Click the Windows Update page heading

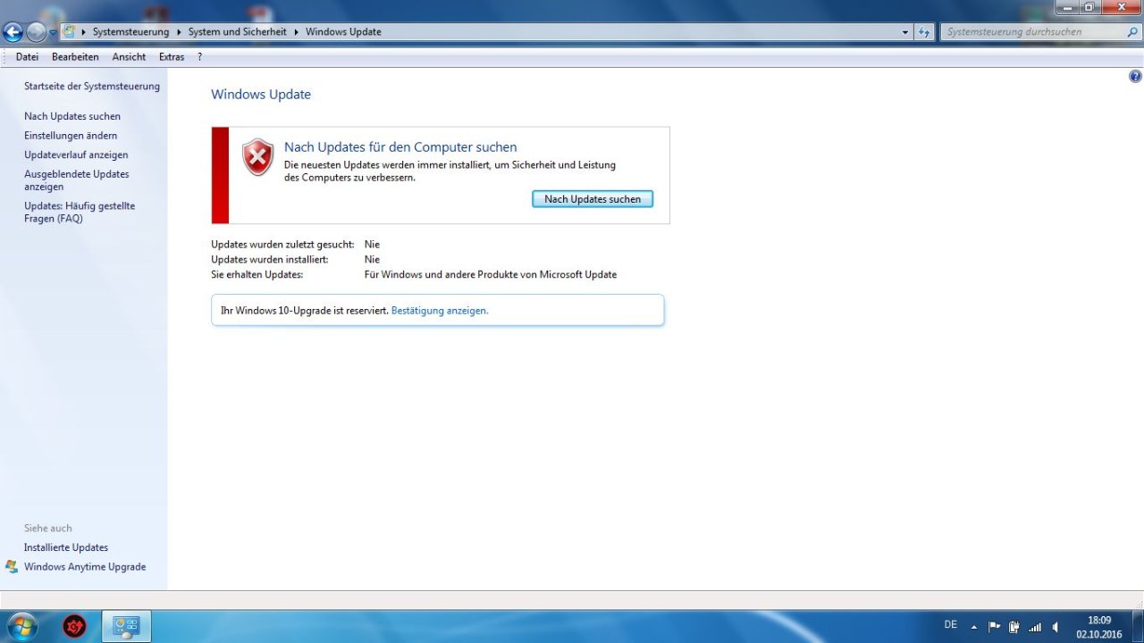point(261,95)
